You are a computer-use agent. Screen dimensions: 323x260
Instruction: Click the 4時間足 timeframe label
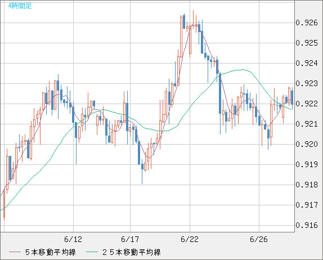[20, 6]
